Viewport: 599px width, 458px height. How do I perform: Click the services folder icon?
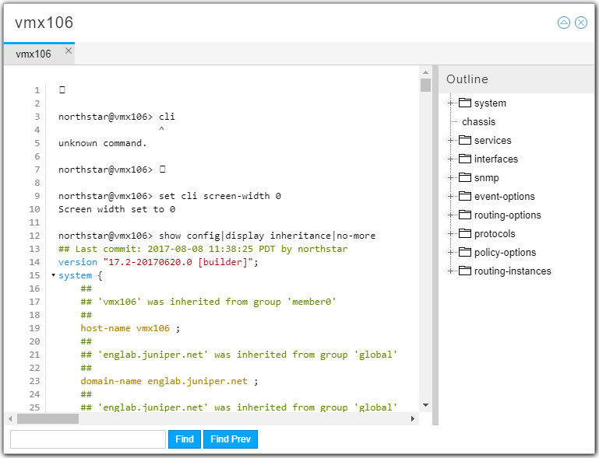click(x=465, y=141)
